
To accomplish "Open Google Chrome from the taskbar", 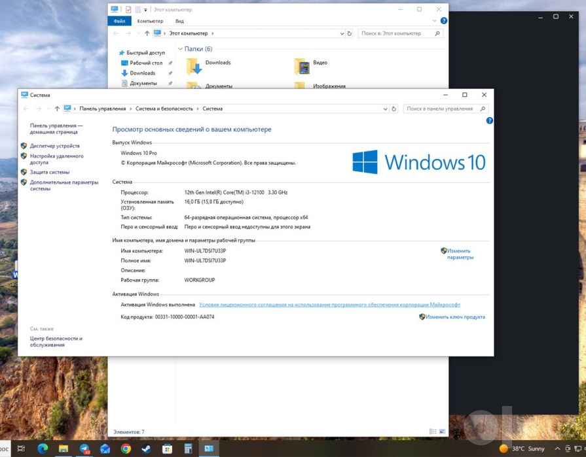I will [126, 449].
